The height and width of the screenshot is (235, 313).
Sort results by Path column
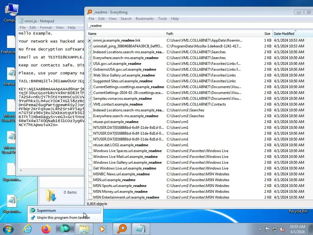tap(204, 34)
